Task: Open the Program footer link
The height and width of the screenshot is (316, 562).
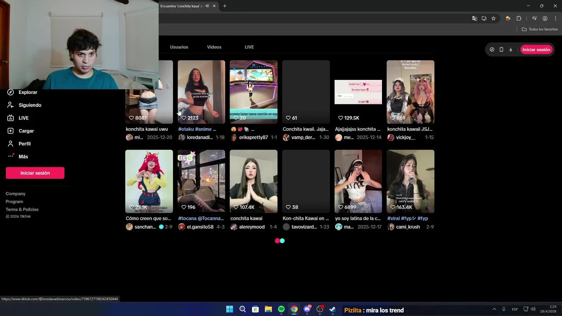Action: click(14, 201)
